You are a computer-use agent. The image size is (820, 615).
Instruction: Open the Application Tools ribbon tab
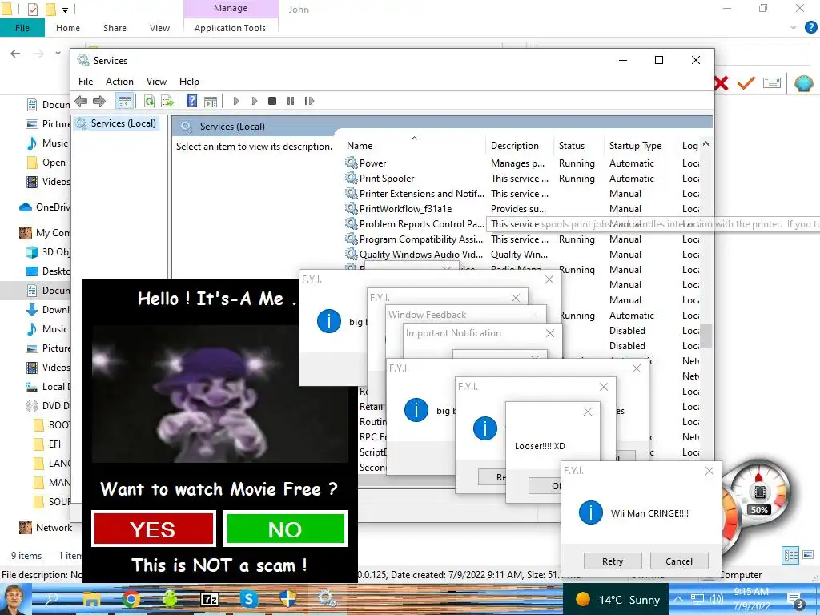click(x=230, y=28)
